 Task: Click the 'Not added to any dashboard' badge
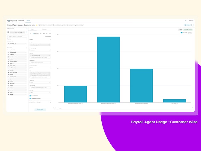point(45,25)
